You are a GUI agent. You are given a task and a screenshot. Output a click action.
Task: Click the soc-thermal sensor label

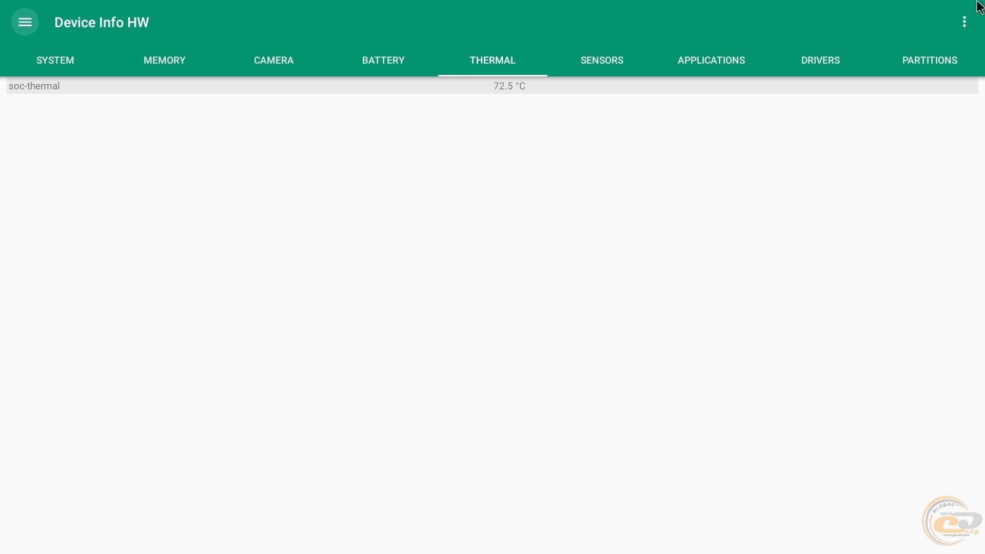[x=34, y=86]
